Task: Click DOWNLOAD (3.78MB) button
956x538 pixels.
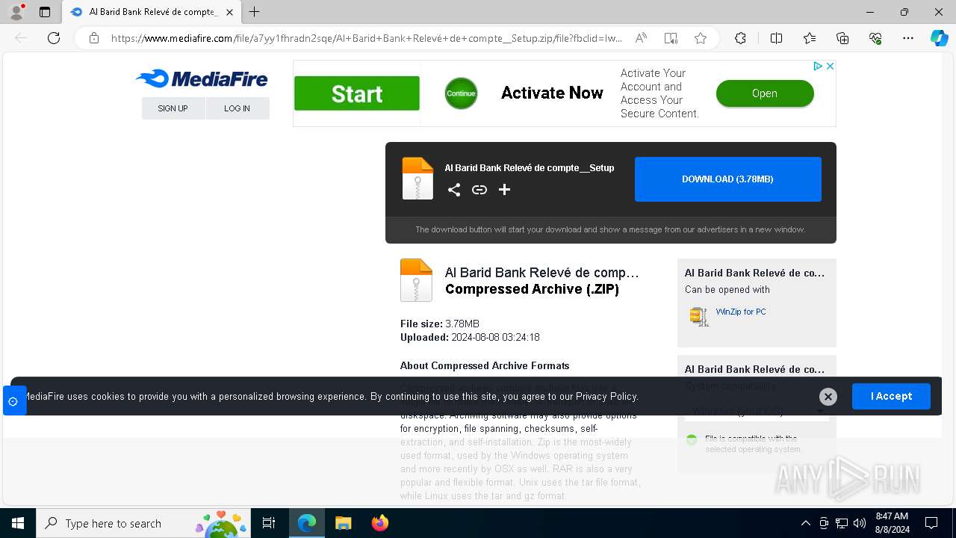Action: pyautogui.click(x=728, y=179)
